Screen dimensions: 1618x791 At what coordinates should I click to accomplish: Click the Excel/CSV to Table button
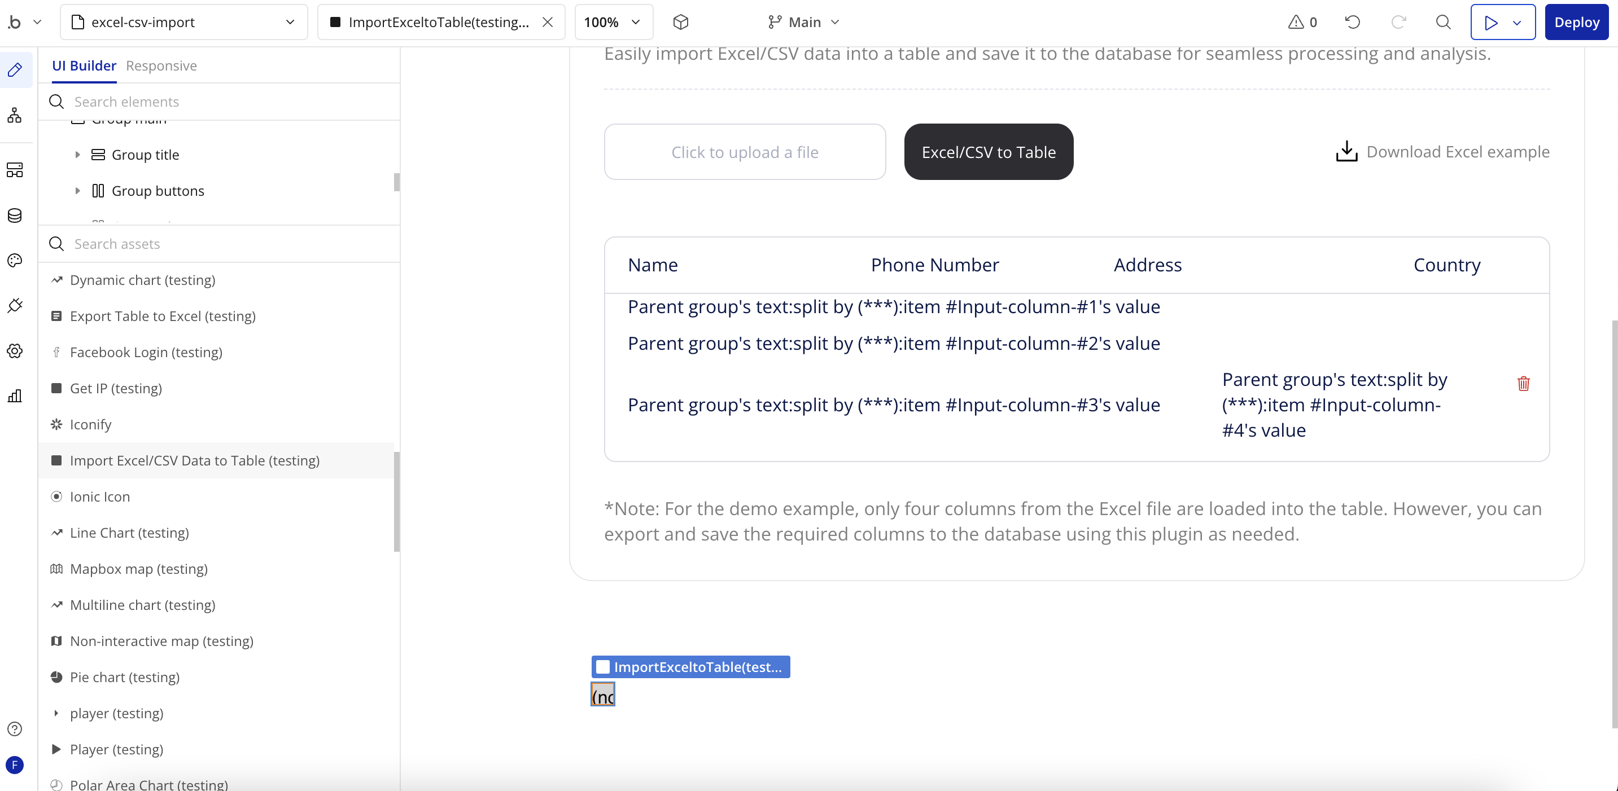tap(988, 152)
